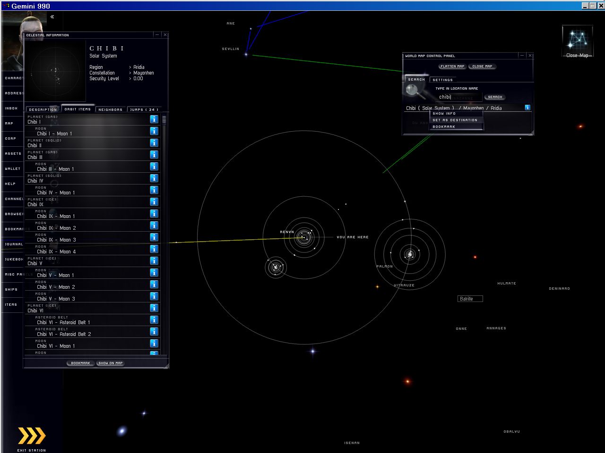Show info for Chibi V - Moon 3

pyautogui.click(x=154, y=296)
